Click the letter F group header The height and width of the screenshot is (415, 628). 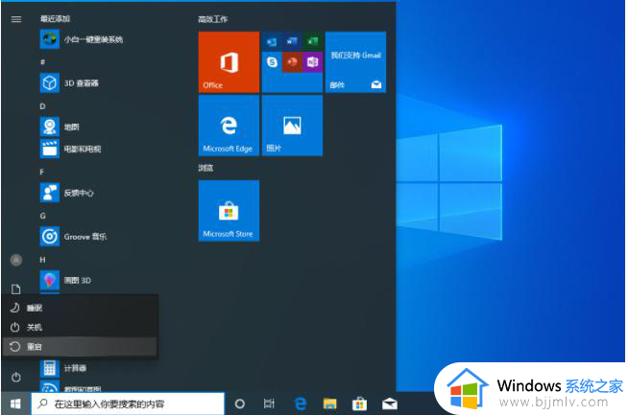coord(41,172)
